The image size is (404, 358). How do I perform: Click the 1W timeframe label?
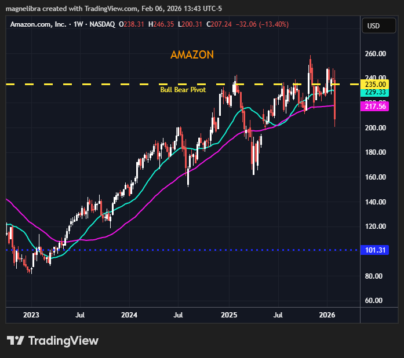click(x=78, y=24)
